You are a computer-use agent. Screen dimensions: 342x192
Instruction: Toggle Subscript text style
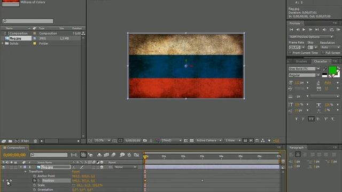(332, 119)
